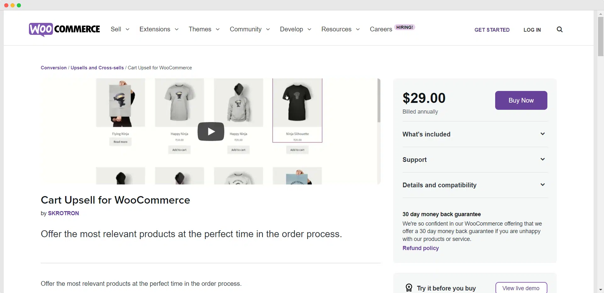Click the award ribbon icon beside Try it

409,288
